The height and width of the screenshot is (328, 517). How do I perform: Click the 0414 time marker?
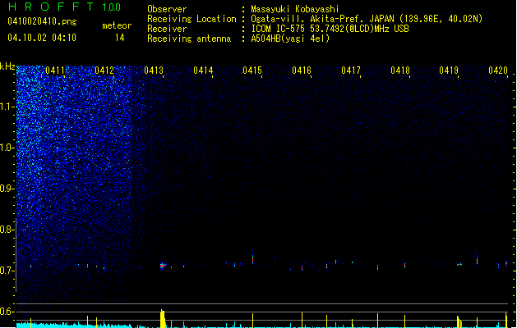pyautogui.click(x=203, y=71)
